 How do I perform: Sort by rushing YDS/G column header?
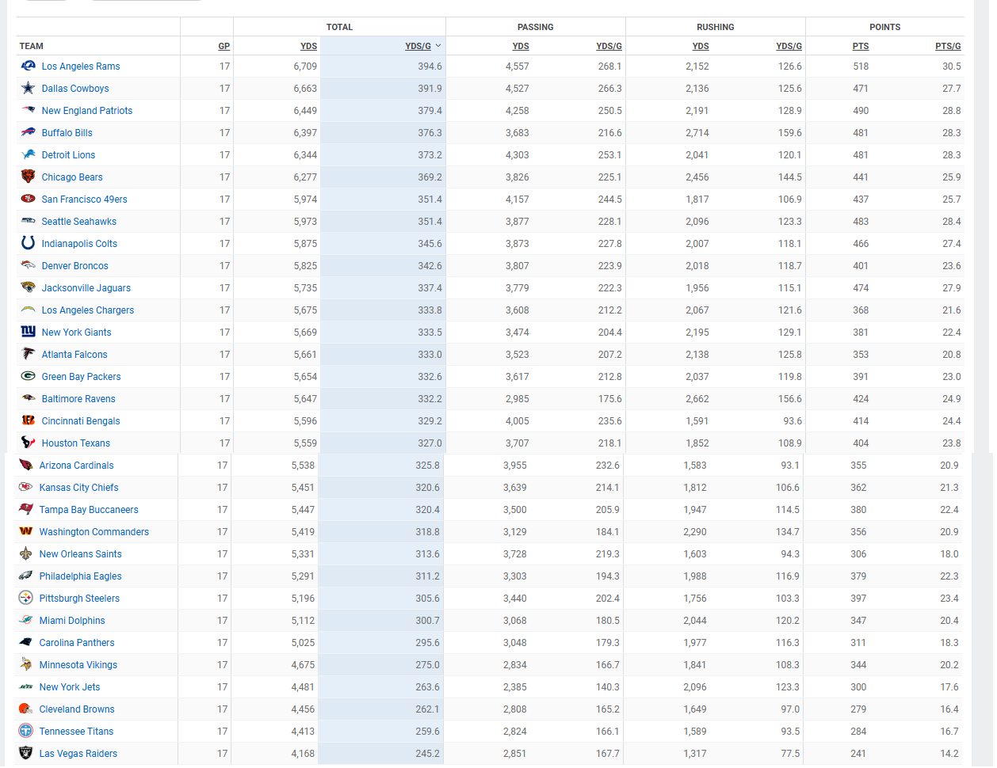point(789,46)
